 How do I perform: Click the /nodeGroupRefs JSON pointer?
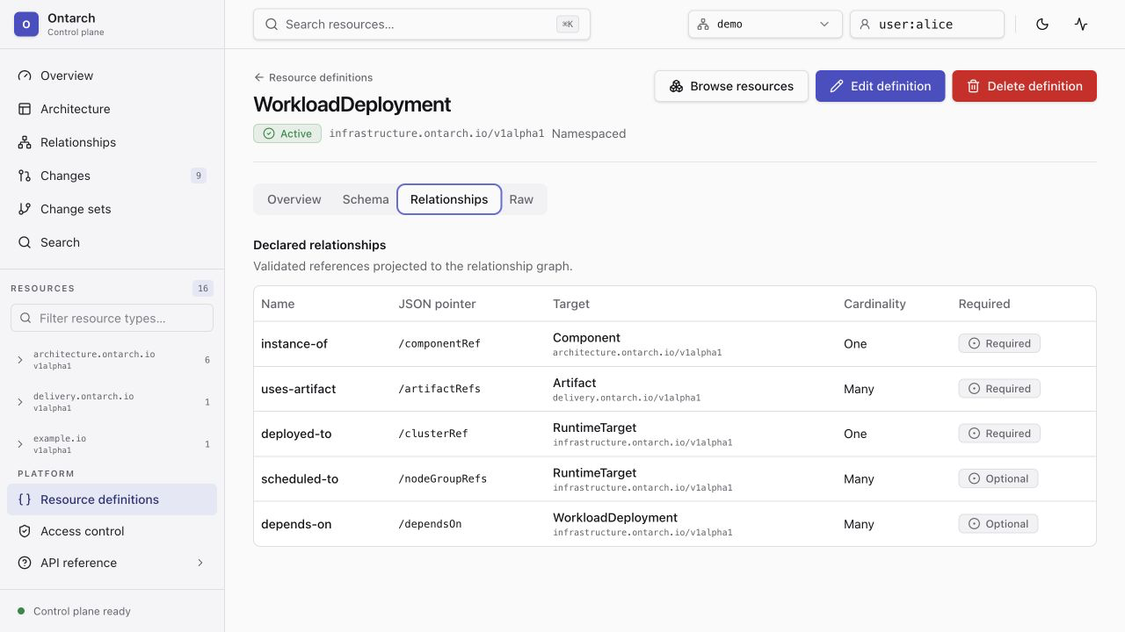pyautogui.click(x=442, y=479)
